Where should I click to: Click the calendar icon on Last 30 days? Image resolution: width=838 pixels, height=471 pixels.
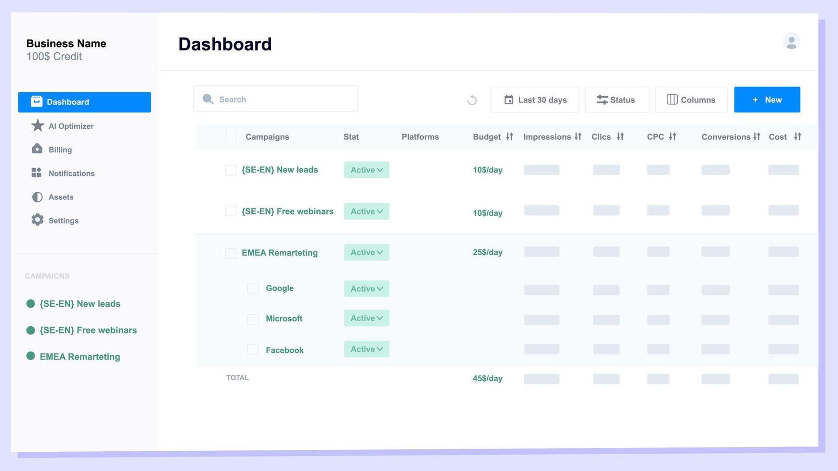pyautogui.click(x=509, y=99)
